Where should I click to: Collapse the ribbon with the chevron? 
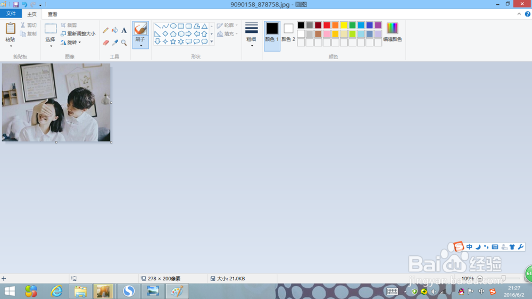[519, 14]
